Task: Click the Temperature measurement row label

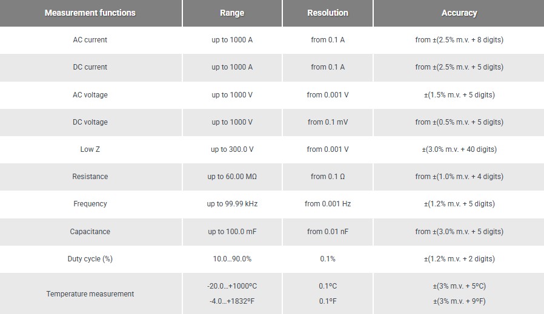Action: [x=90, y=294]
